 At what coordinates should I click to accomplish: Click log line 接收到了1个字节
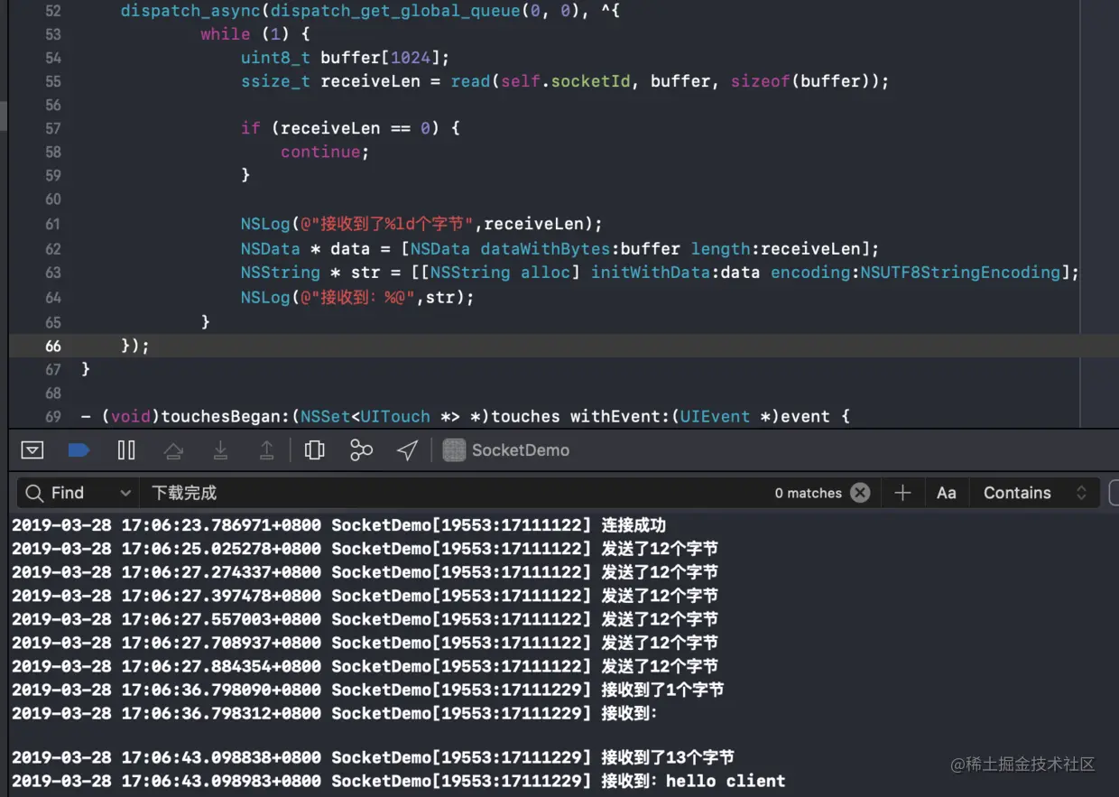[368, 690]
